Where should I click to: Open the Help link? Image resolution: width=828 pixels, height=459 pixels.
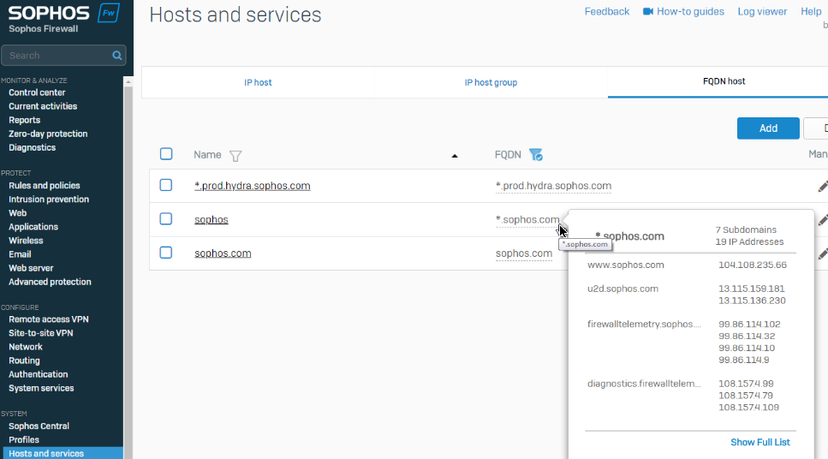coord(811,12)
